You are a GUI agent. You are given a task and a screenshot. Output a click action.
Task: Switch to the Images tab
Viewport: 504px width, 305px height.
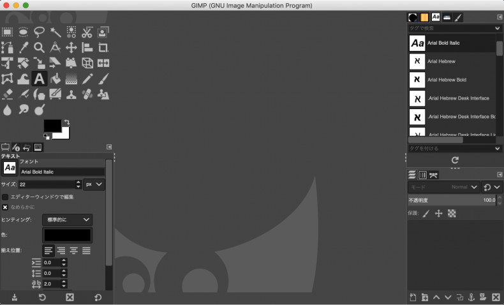point(38,147)
